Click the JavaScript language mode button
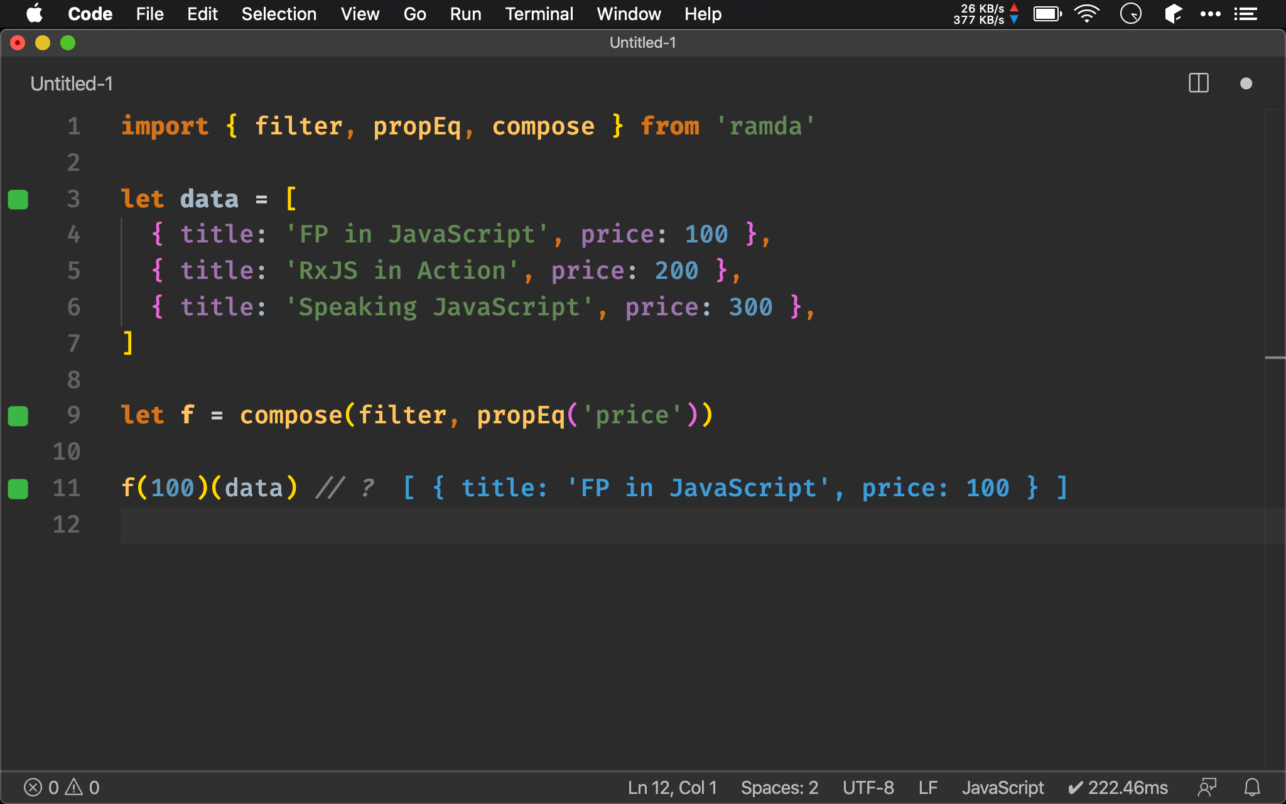Screen dimensions: 1286x804 tap(1003, 786)
